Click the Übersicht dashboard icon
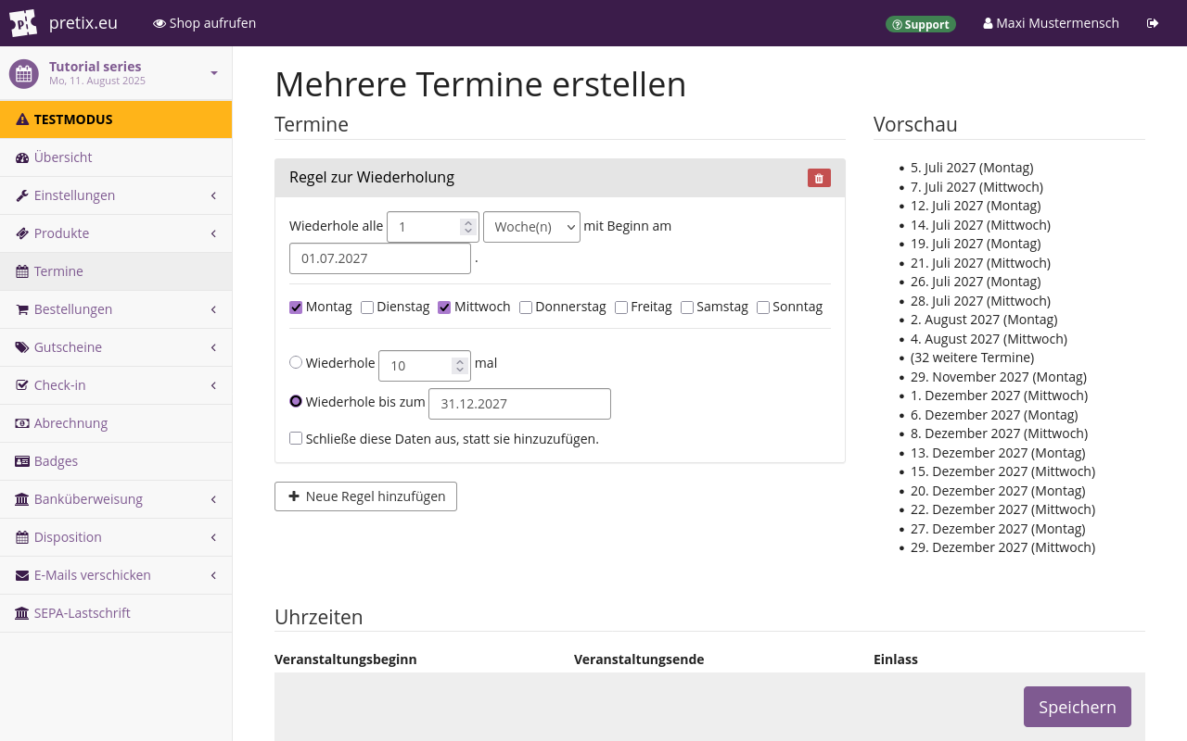 tap(22, 157)
